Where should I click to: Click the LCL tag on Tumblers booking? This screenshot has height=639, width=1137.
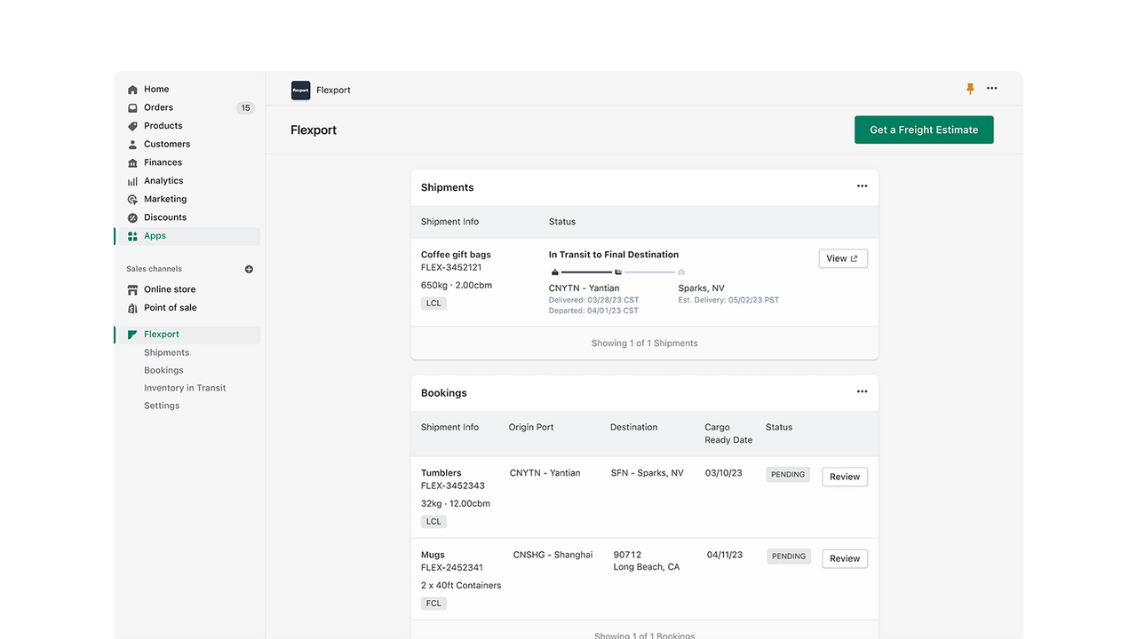coord(433,522)
